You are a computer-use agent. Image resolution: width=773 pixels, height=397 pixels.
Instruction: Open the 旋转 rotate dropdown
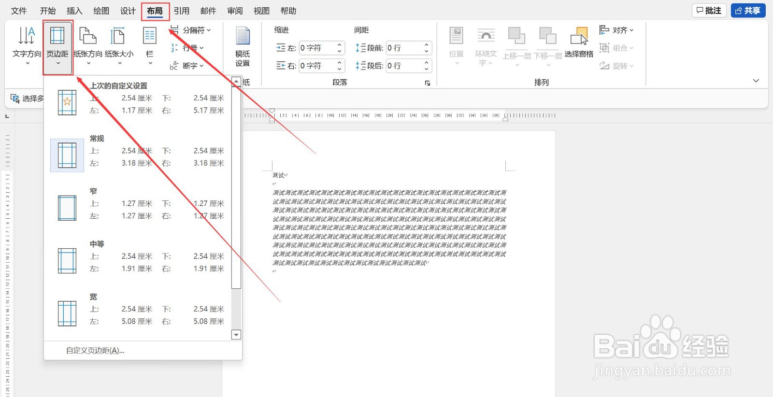[616, 66]
